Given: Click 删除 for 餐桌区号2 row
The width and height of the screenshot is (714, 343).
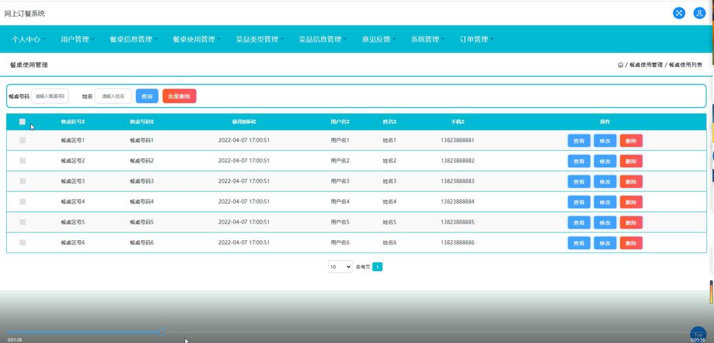Looking at the screenshot, I should (631, 161).
